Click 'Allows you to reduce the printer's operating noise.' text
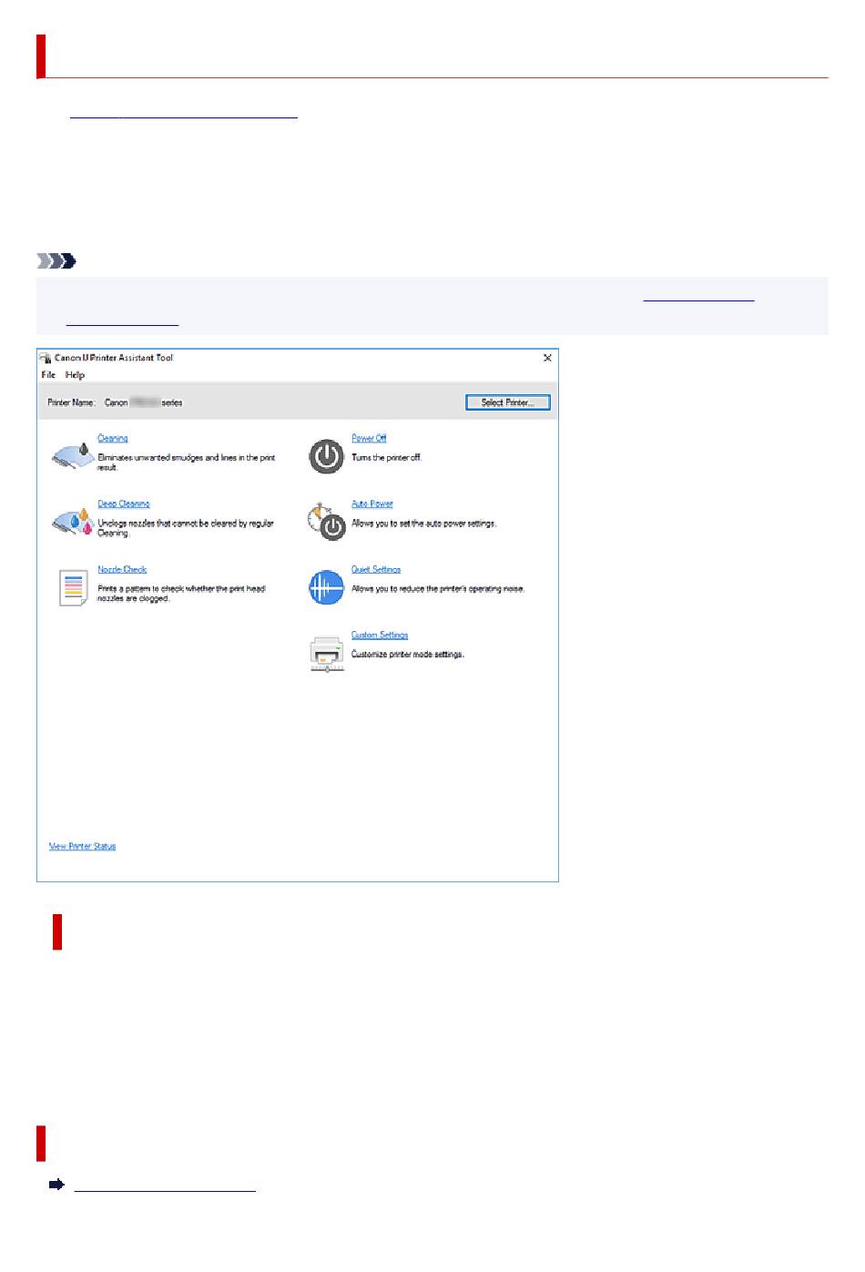 tap(438, 589)
